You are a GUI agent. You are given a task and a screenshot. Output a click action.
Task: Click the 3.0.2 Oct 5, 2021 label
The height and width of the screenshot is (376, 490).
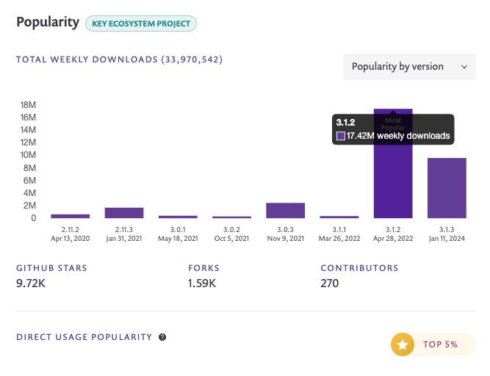(x=231, y=234)
